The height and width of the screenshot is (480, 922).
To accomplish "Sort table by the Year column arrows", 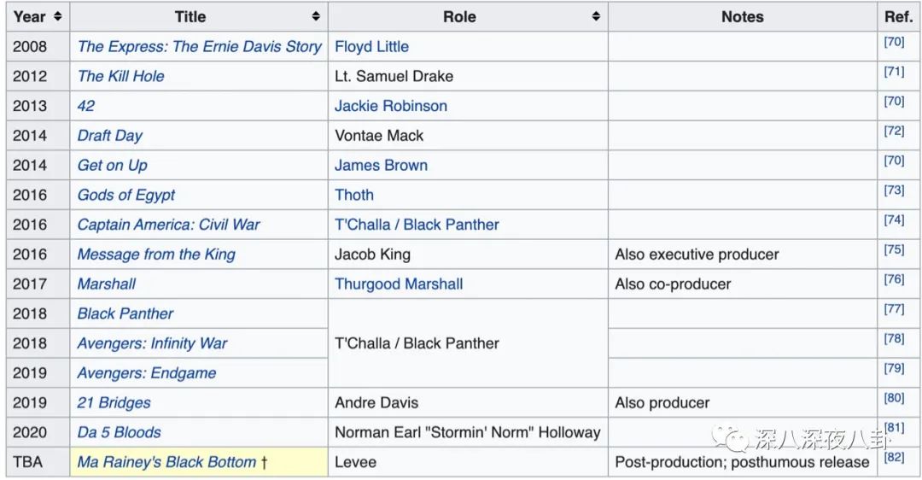I will tap(58, 16).
